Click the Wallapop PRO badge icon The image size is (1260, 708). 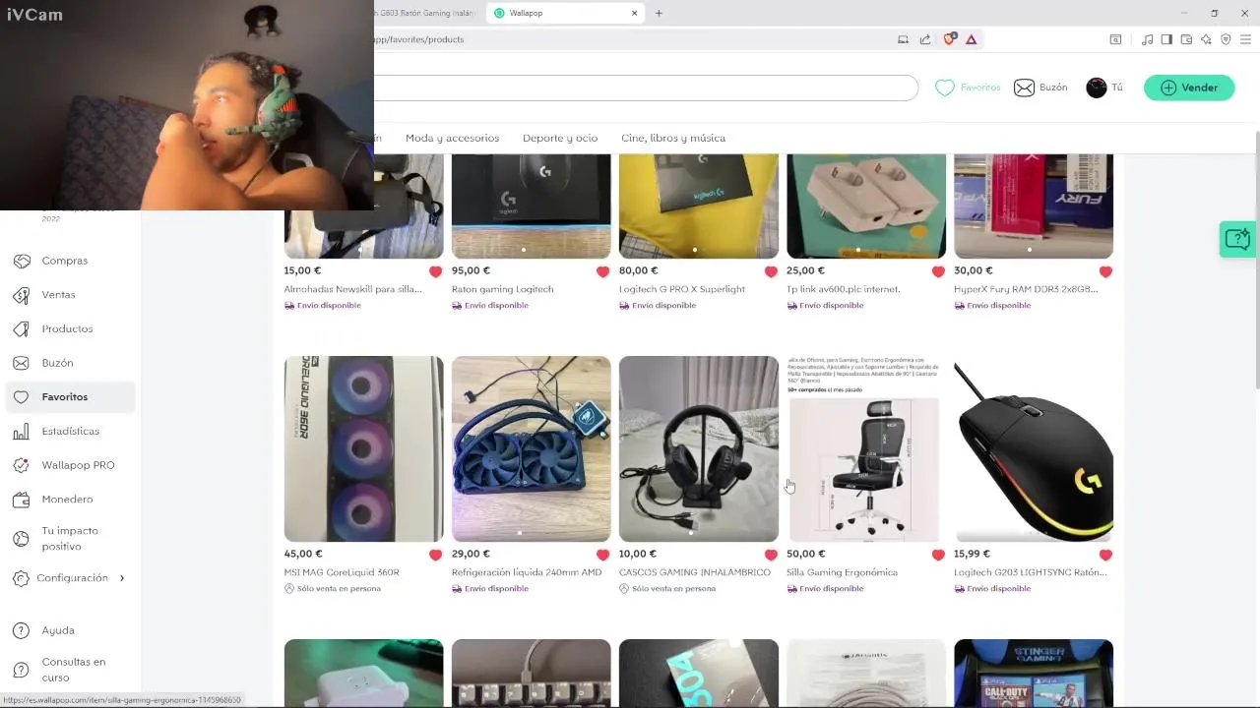click(22, 465)
